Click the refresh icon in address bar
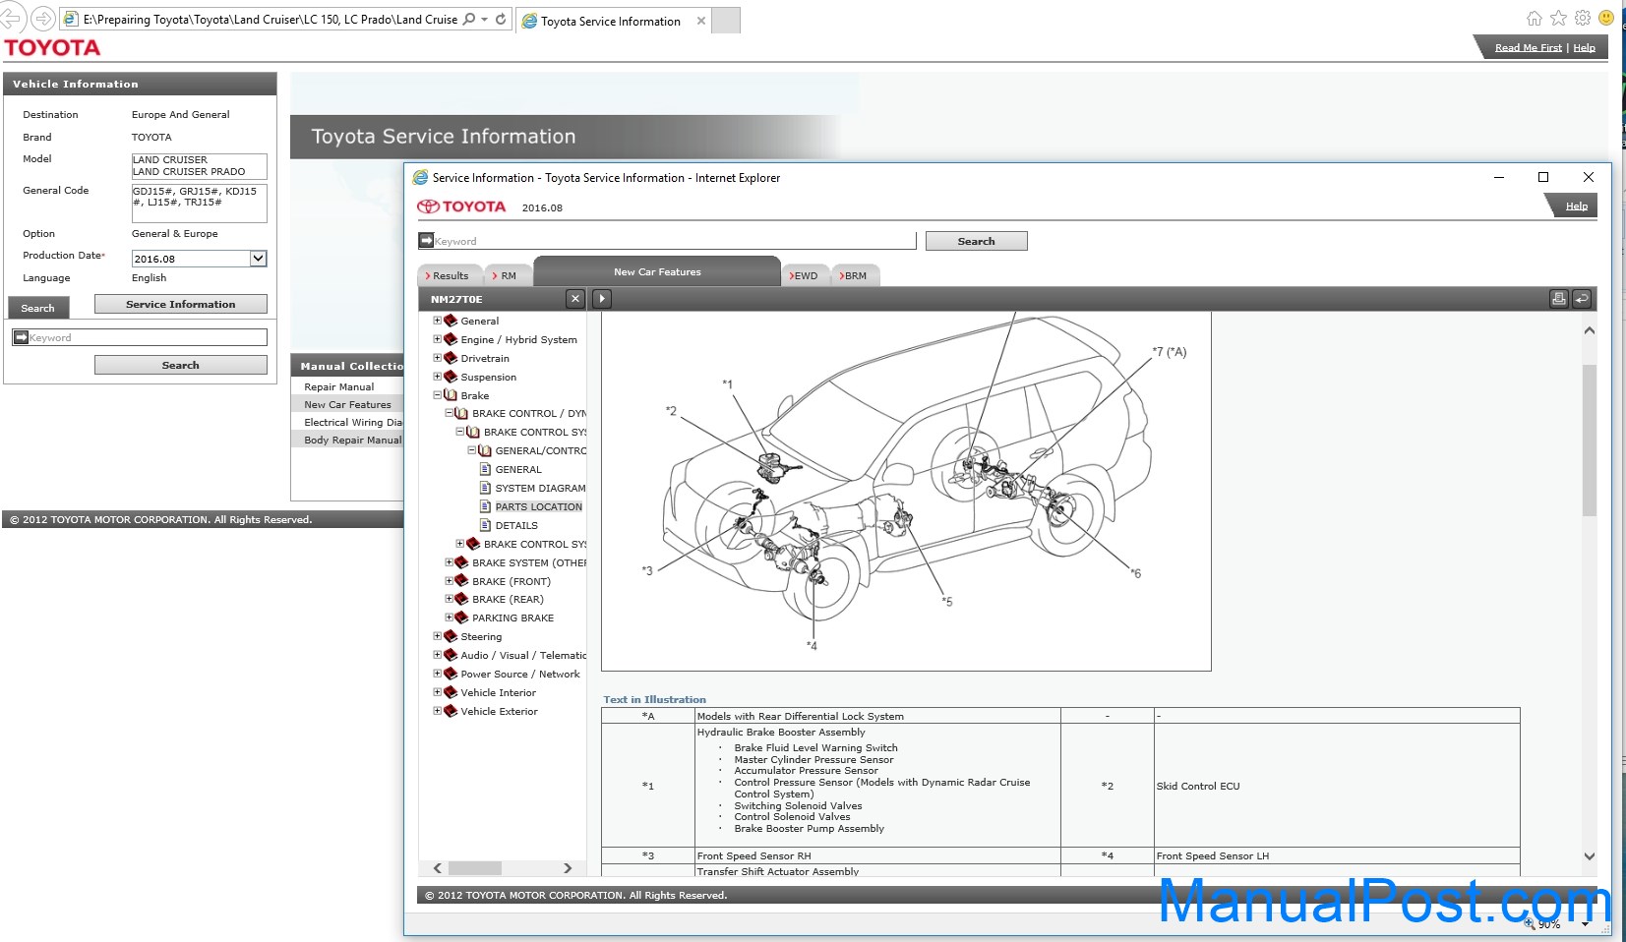The width and height of the screenshot is (1626, 942). [501, 19]
